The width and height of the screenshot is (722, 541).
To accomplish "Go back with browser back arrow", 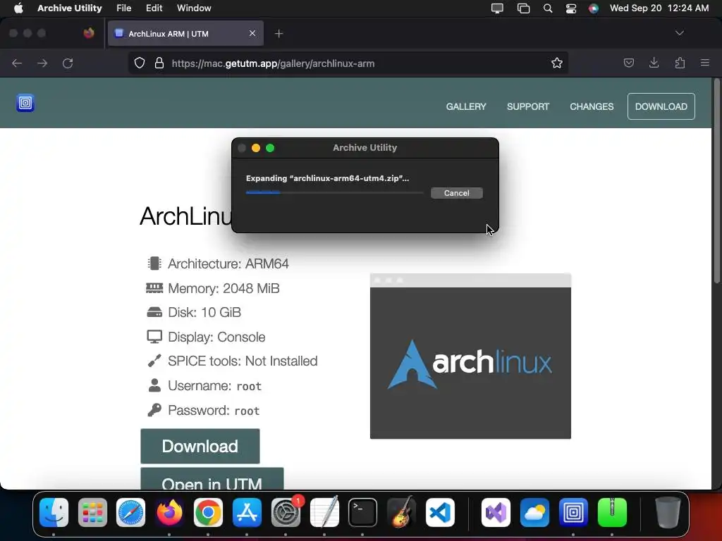I will pyautogui.click(x=17, y=63).
